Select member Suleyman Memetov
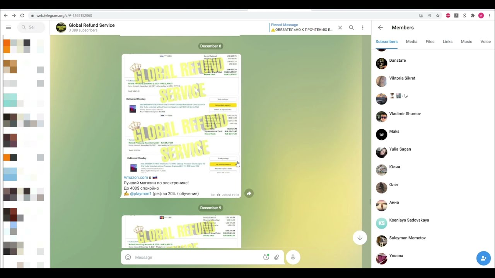 point(431,241)
